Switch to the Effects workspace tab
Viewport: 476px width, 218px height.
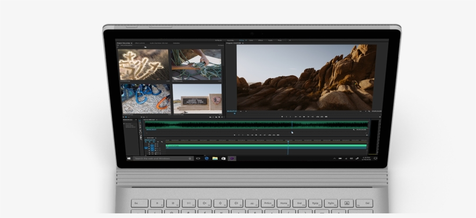click(x=261, y=40)
